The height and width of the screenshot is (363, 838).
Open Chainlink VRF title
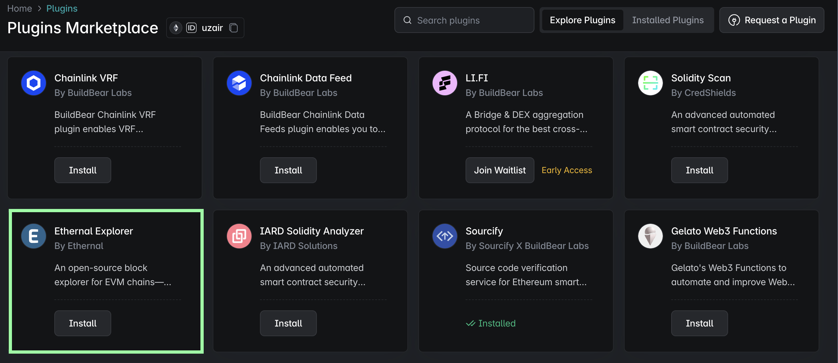click(86, 78)
